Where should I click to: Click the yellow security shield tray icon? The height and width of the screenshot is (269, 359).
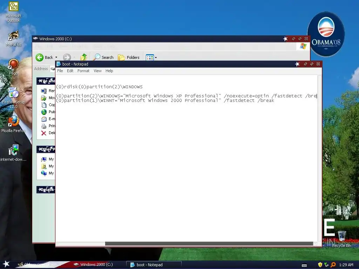[x=320, y=265]
